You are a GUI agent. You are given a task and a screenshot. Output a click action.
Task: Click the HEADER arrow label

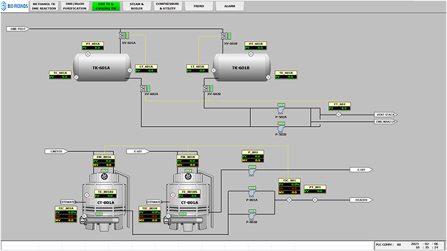click(361, 200)
